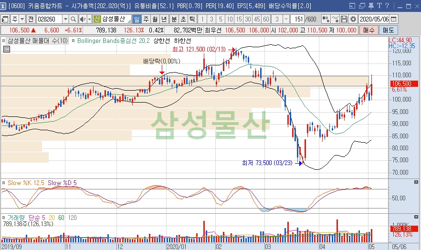Click the 최우선 quote label
421x250 pixels.
point(213,30)
